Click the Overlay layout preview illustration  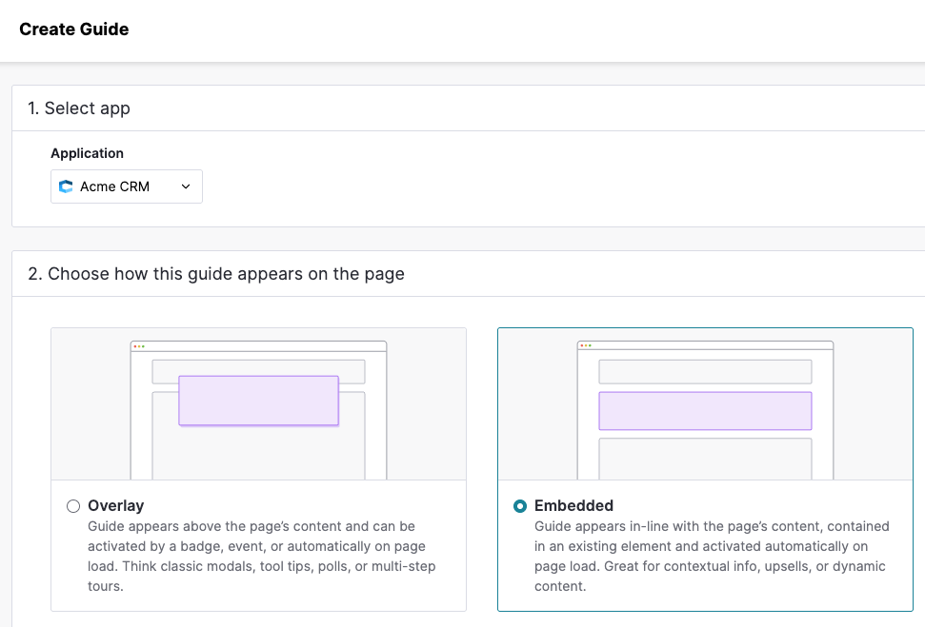coord(258,404)
